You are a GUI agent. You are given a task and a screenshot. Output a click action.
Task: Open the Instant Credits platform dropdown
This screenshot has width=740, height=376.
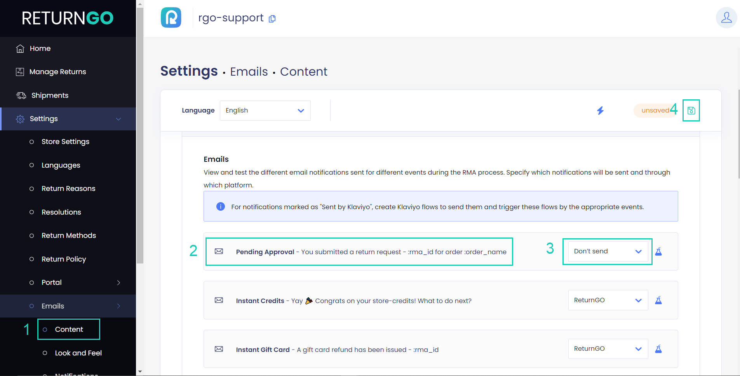point(607,300)
